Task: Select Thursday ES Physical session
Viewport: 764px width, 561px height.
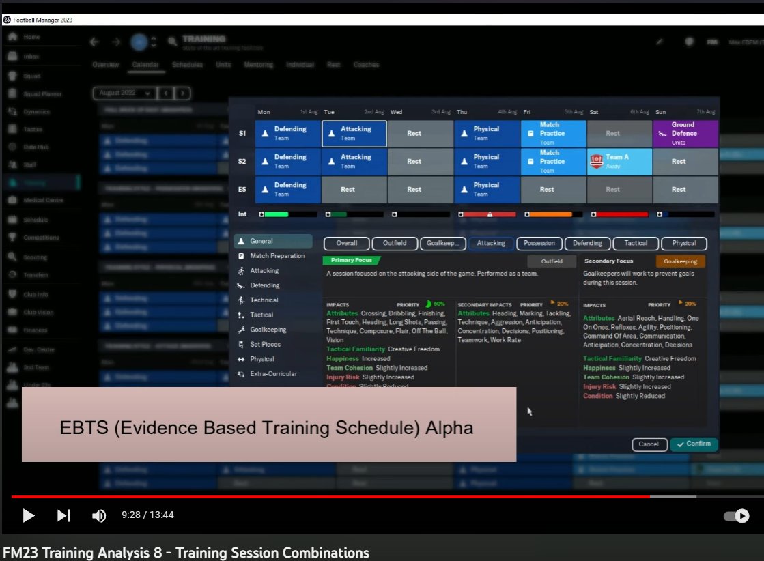Action: tap(487, 190)
